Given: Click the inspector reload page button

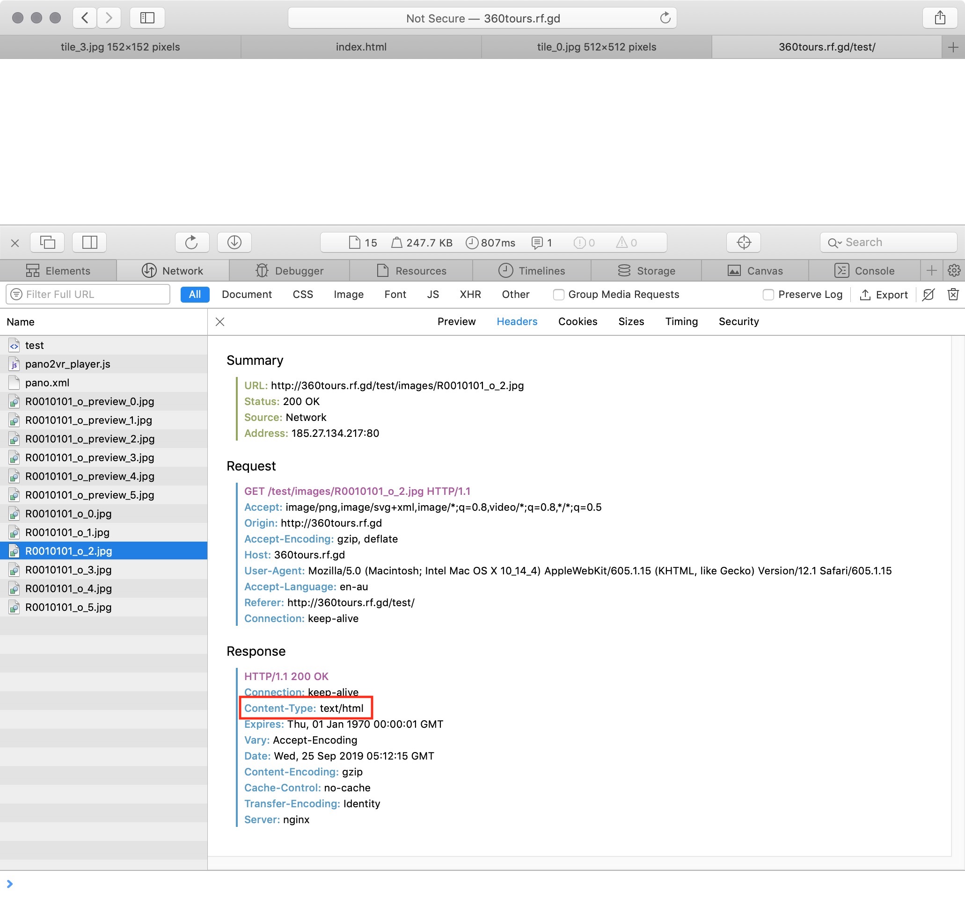Looking at the screenshot, I should coord(192,242).
